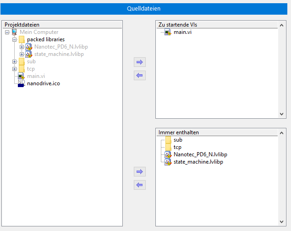Screen dimensions: 291x231
Task: Click the Quelldateien title bar
Action: pyautogui.click(x=144, y=9)
